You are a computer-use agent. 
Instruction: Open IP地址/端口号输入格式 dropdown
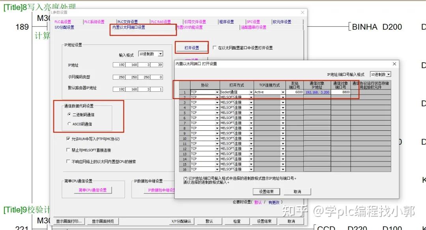pos(389,75)
